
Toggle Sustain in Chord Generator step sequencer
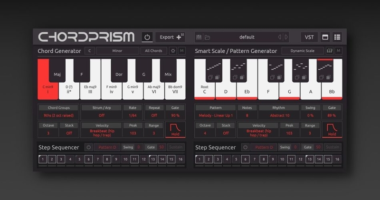(x=176, y=147)
